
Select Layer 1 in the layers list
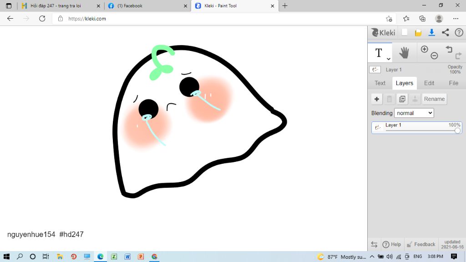(x=417, y=128)
